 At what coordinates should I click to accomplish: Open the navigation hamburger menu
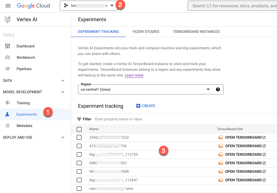[x=8, y=5]
